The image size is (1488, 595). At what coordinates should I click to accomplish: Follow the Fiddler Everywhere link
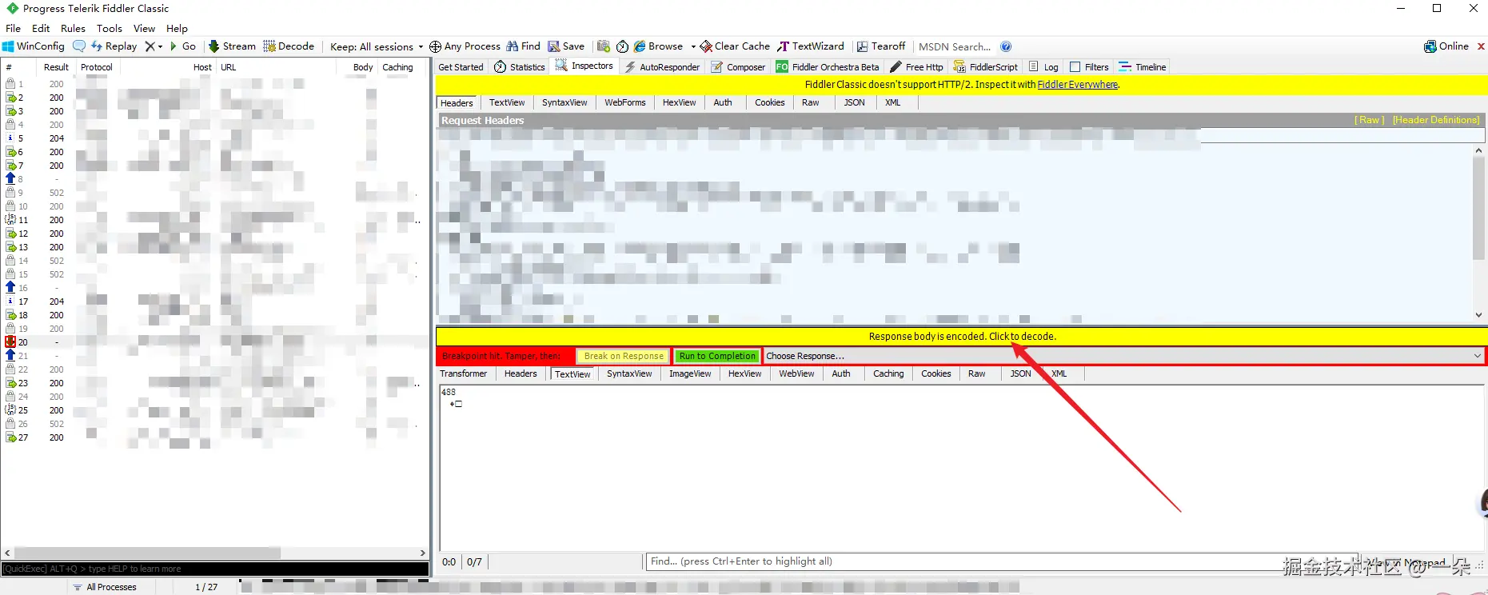pyautogui.click(x=1077, y=85)
